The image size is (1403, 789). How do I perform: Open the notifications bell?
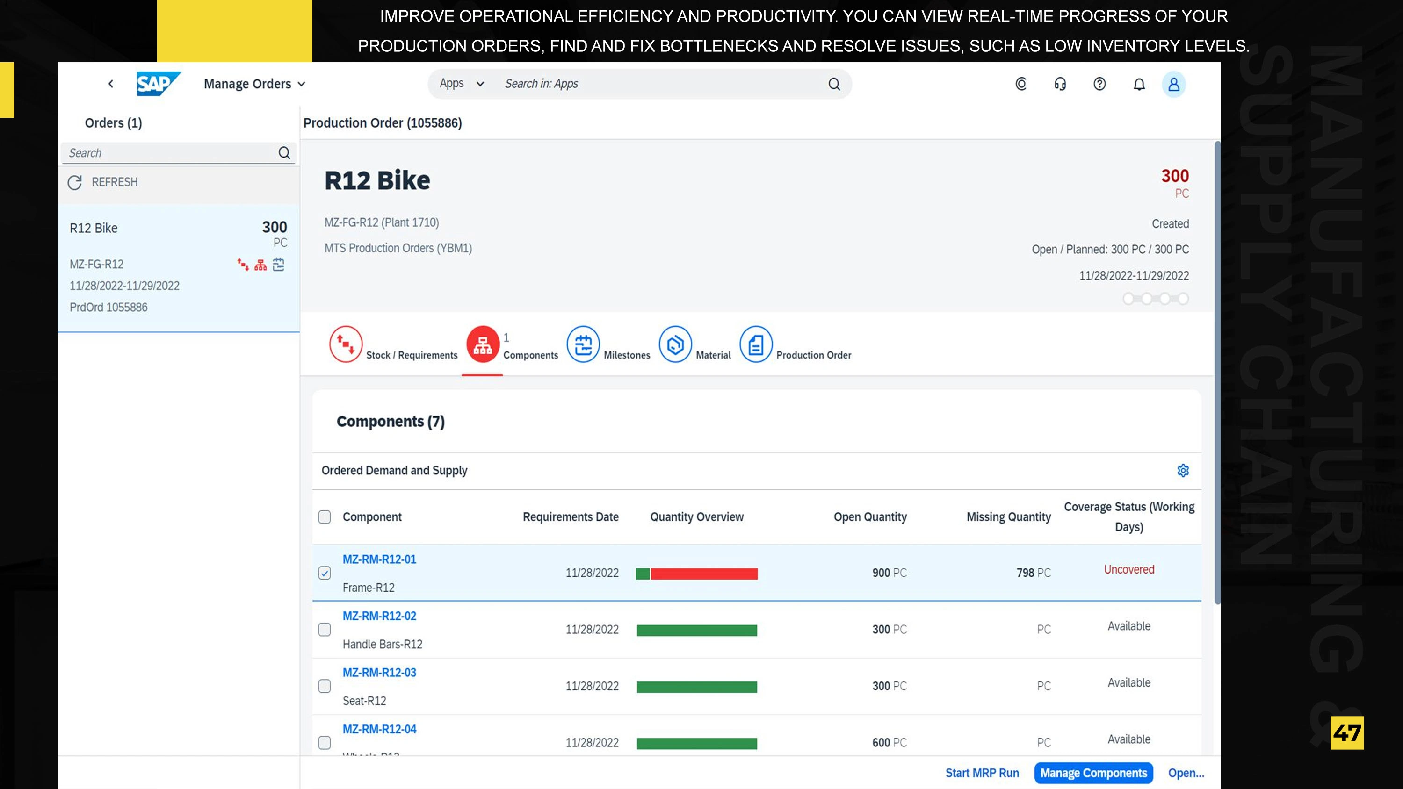point(1139,84)
